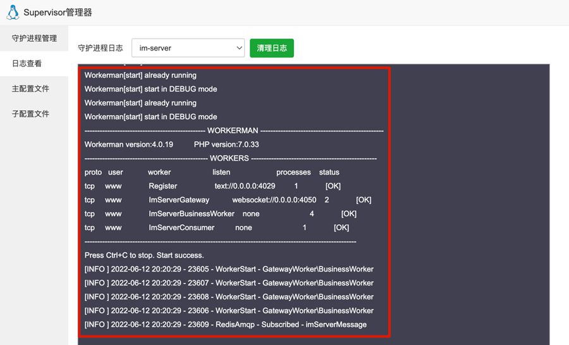Select the Register worker row in log

pyautogui.click(x=162, y=186)
